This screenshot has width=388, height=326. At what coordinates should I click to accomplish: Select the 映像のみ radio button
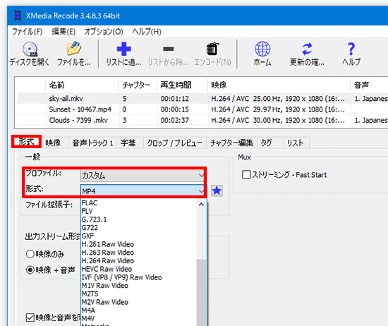pos(30,254)
